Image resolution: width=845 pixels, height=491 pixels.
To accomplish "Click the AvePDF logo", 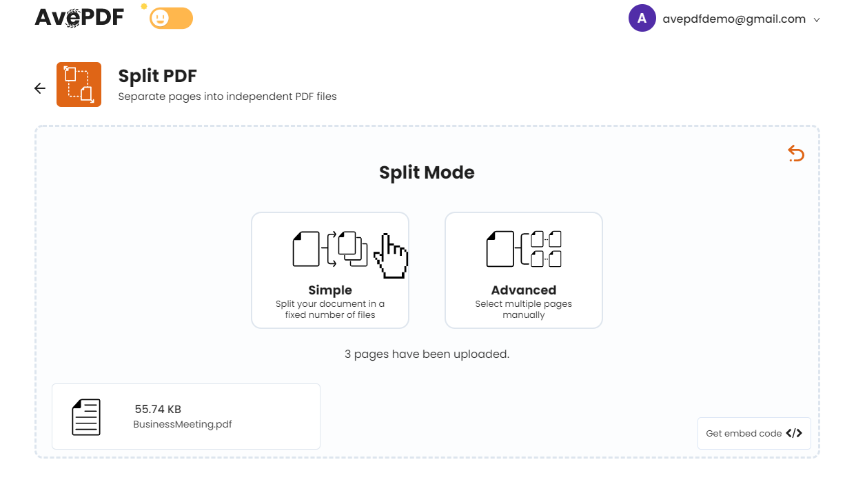I will pyautogui.click(x=79, y=17).
